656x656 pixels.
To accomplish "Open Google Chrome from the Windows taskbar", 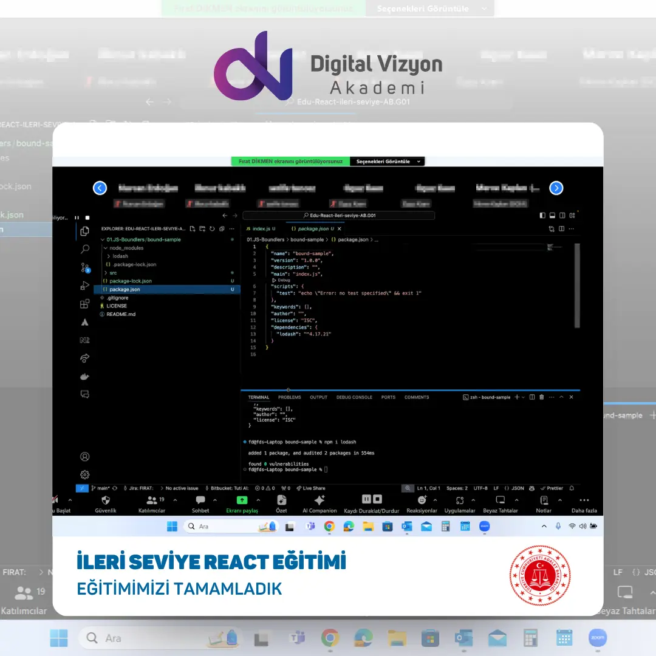I will click(329, 526).
